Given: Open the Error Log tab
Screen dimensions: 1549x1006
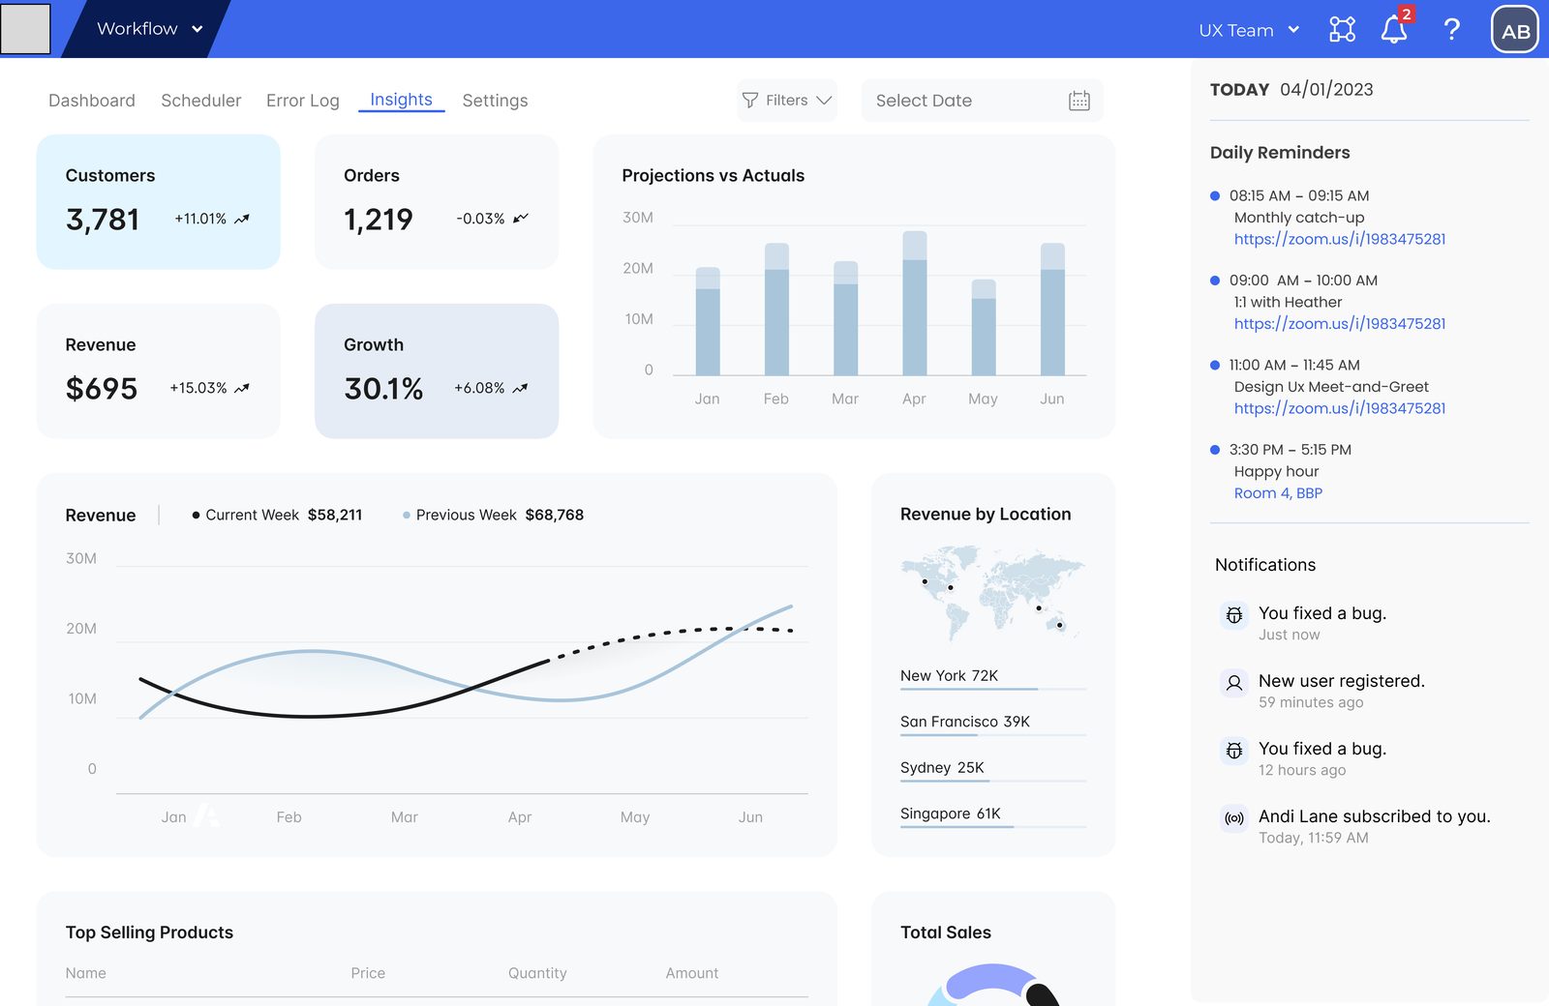Looking at the screenshot, I should (x=303, y=101).
